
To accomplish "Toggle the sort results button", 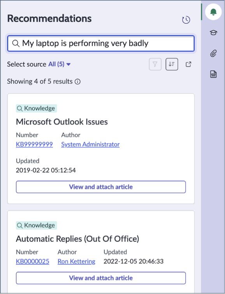I will pyautogui.click(x=172, y=64).
